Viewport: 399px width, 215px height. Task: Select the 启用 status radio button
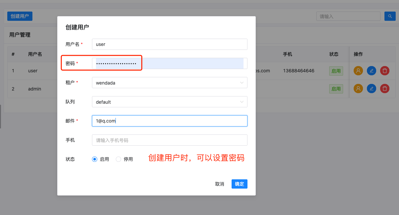(x=94, y=159)
